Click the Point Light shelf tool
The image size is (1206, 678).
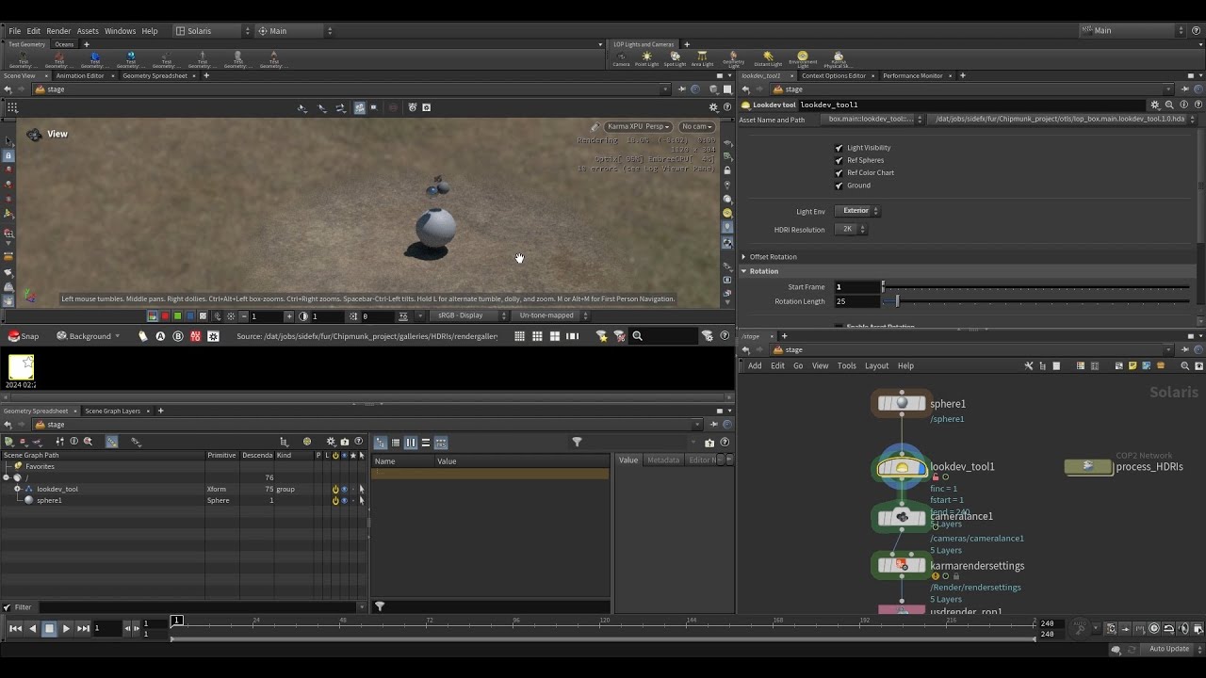(x=646, y=59)
